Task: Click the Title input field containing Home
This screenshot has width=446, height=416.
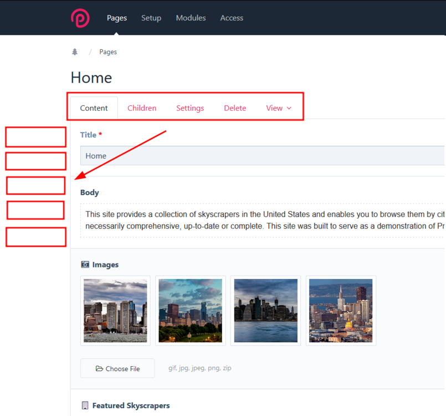Action: (x=260, y=156)
